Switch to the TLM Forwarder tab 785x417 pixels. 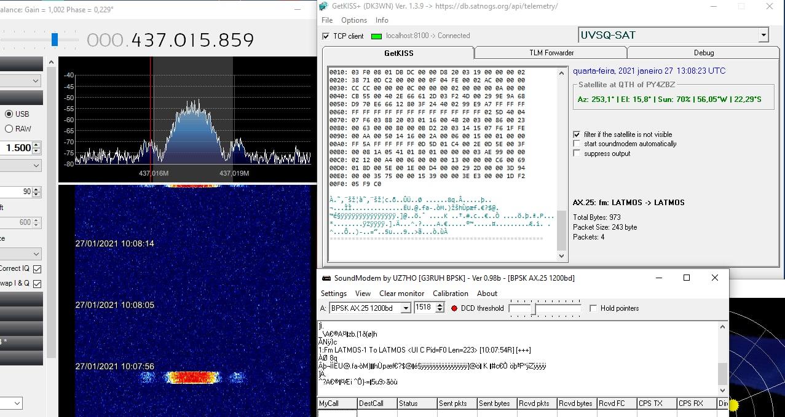(x=551, y=53)
